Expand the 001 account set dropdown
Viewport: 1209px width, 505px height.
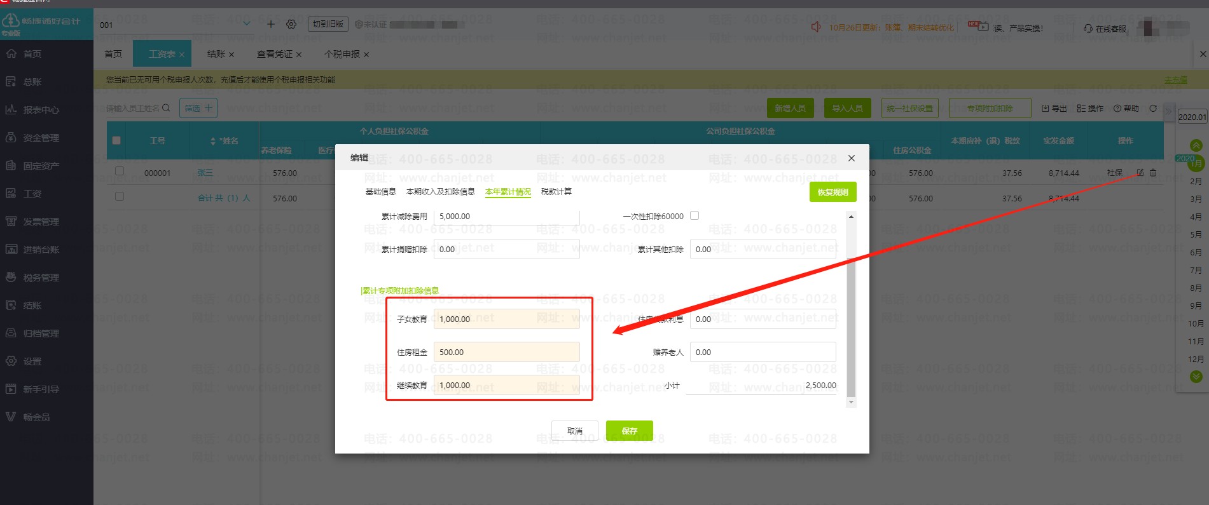247,24
